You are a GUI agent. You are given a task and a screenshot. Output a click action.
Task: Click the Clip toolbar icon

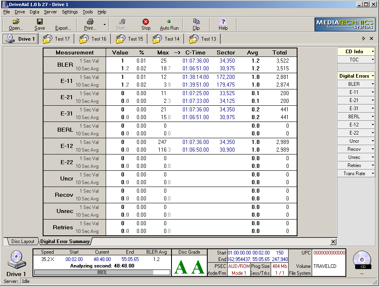(196, 22)
